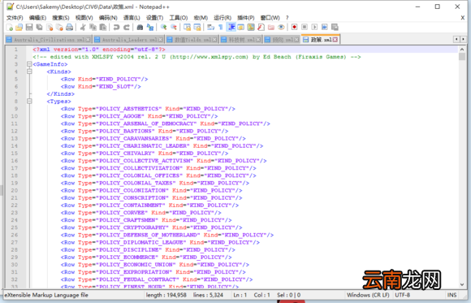471x303 pixels.
Task: Close the Australia_Civilizations.xml tab
Action: pyautogui.click(x=88, y=40)
